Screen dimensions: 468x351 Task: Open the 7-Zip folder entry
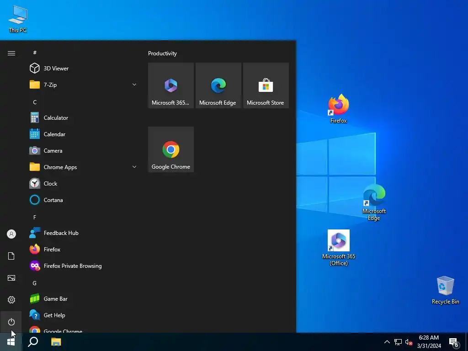[x=83, y=85]
